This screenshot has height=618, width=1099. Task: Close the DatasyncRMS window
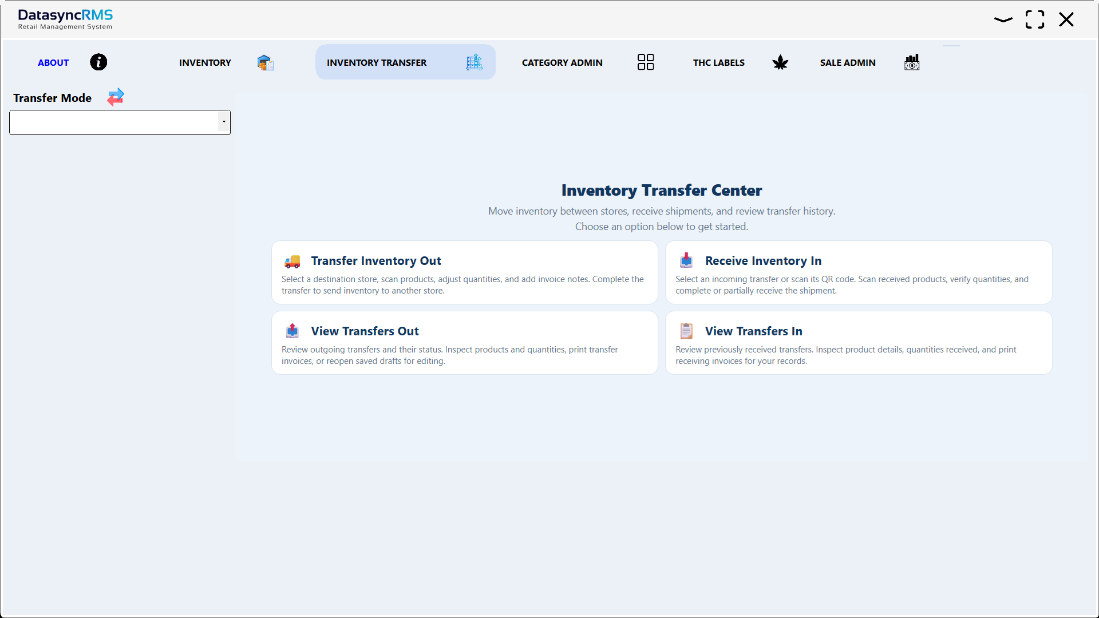pyautogui.click(x=1066, y=19)
